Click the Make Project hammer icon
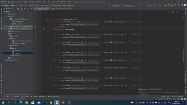The height and width of the screenshot is (105, 187). (x=110, y=5)
